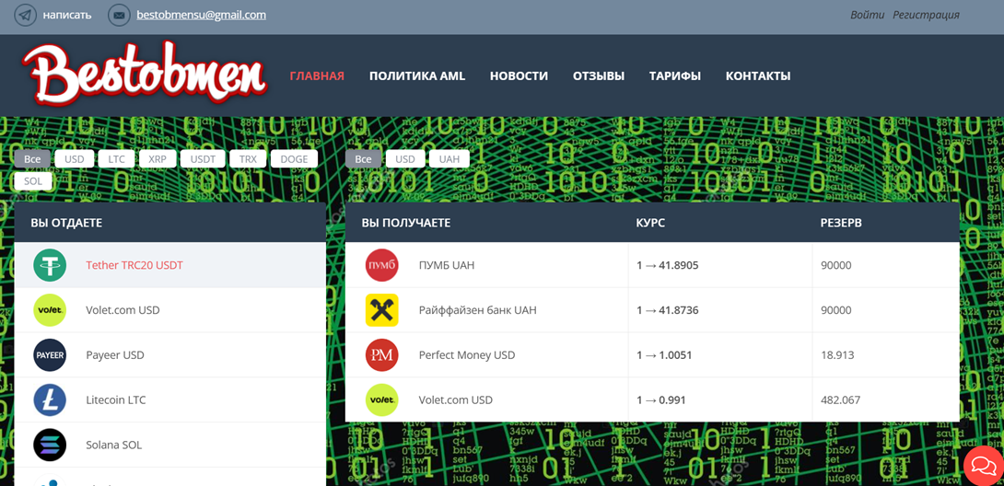Click the Войти login link

coord(867,15)
